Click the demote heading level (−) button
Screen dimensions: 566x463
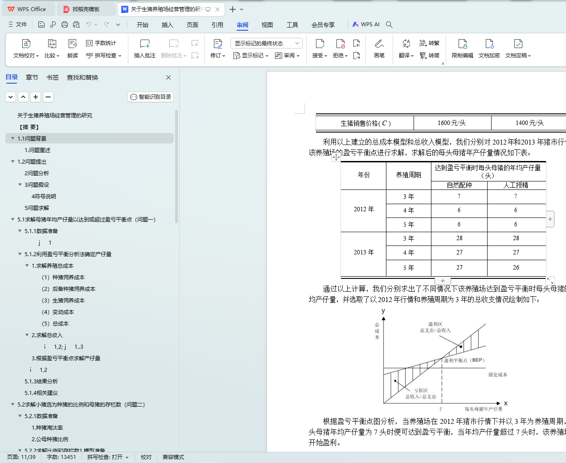click(49, 97)
